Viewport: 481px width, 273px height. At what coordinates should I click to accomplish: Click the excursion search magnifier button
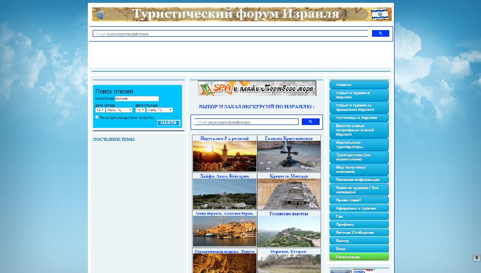[x=310, y=122]
